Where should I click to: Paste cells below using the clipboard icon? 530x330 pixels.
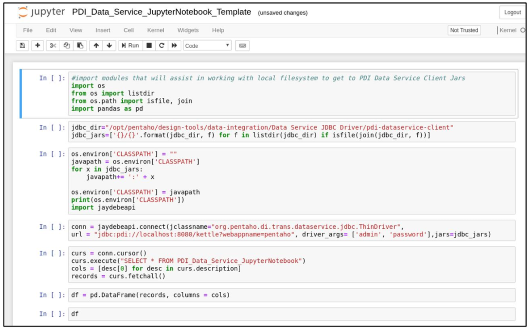(80, 46)
